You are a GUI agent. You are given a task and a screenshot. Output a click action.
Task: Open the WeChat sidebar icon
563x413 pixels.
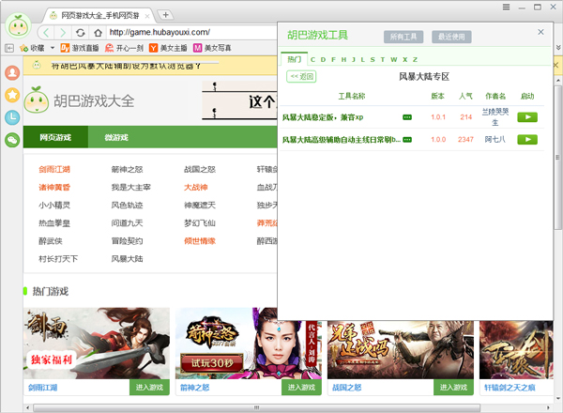tap(12, 140)
